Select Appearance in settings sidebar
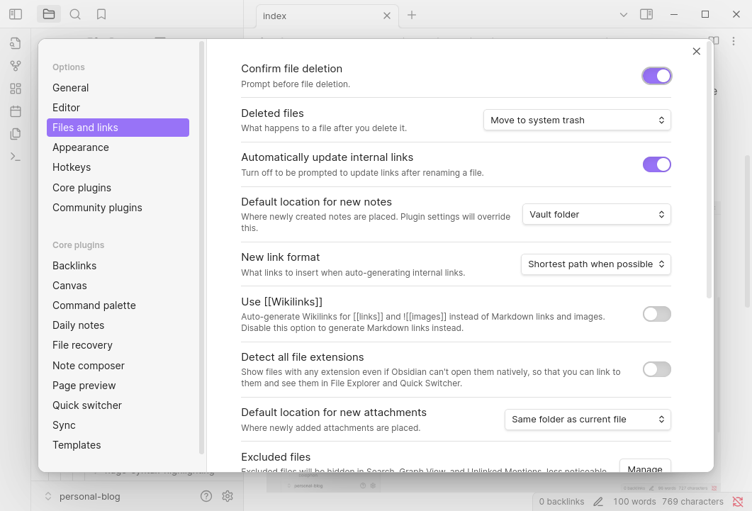Viewport: 752px width, 511px height. pos(81,147)
